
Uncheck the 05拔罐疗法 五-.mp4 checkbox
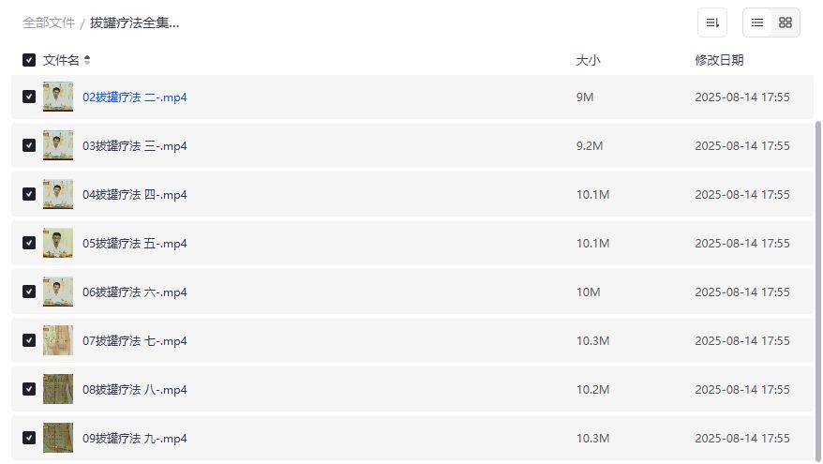pos(29,243)
